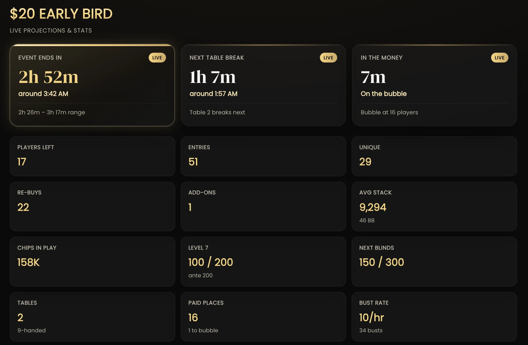Click the 2h 52m countdown value

pyautogui.click(x=48, y=77)
